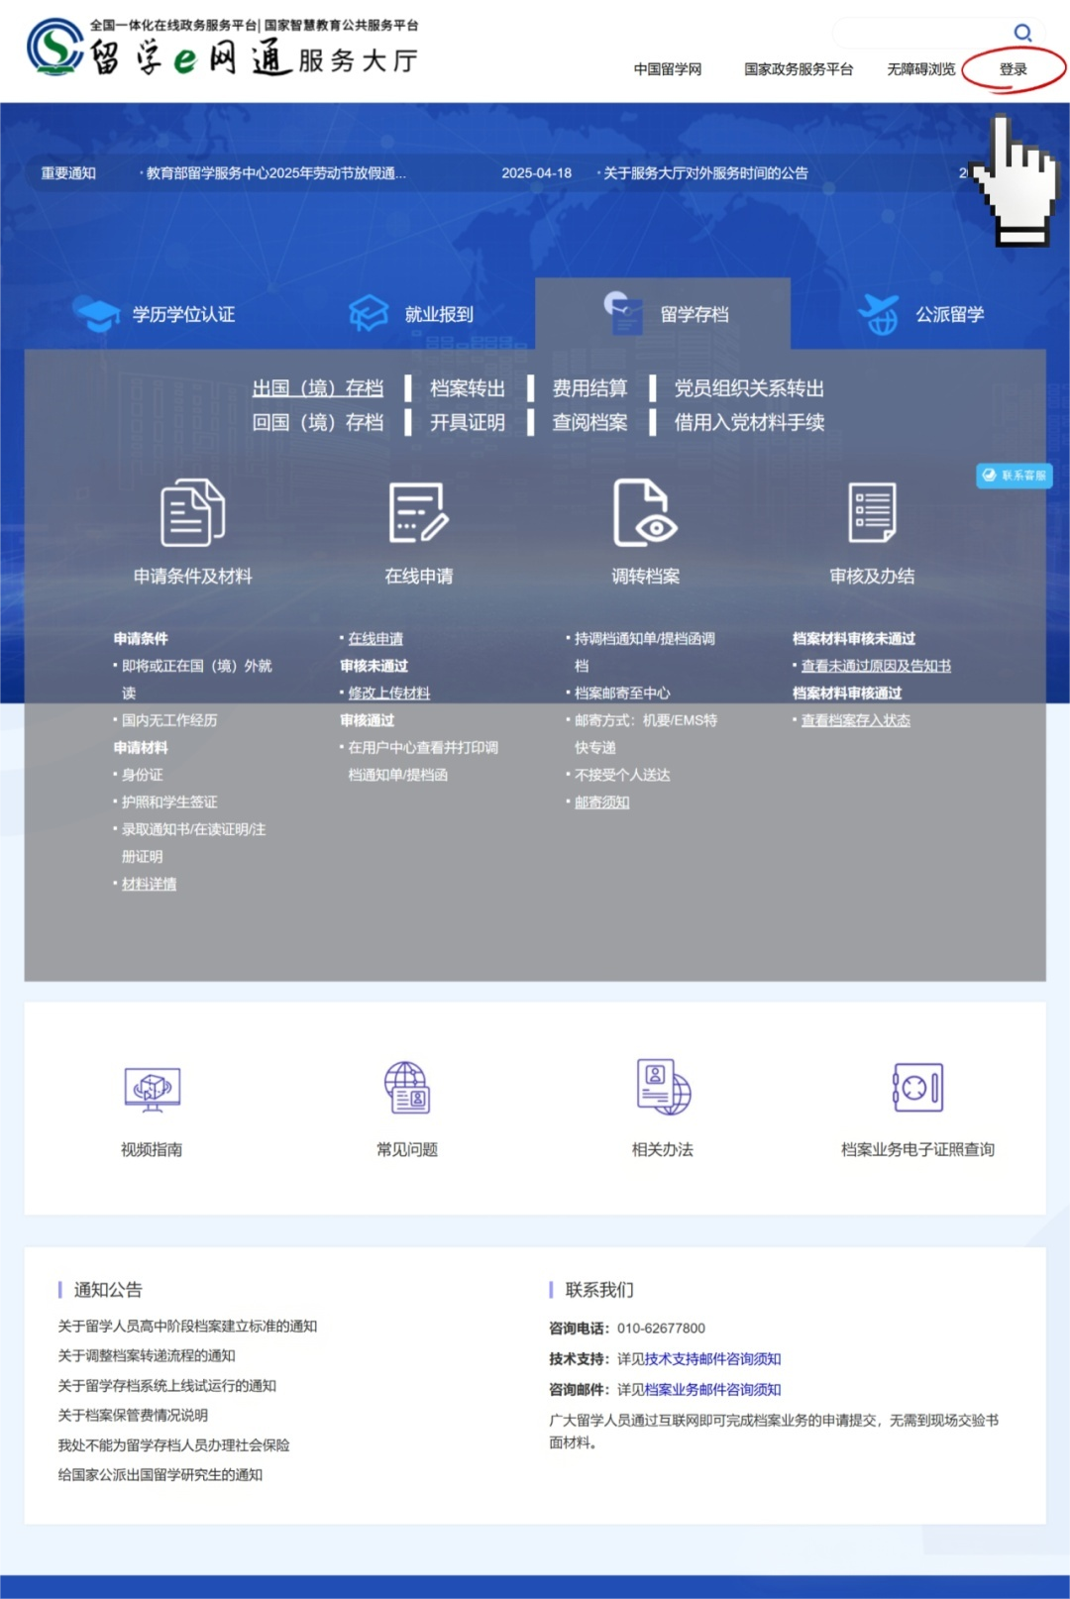Image resolution: width=1070 pixels, height=1599 pixels.
Task: Open the 关于服务大厅对外服务时间的公告 notice
Action: pos(705,173)
